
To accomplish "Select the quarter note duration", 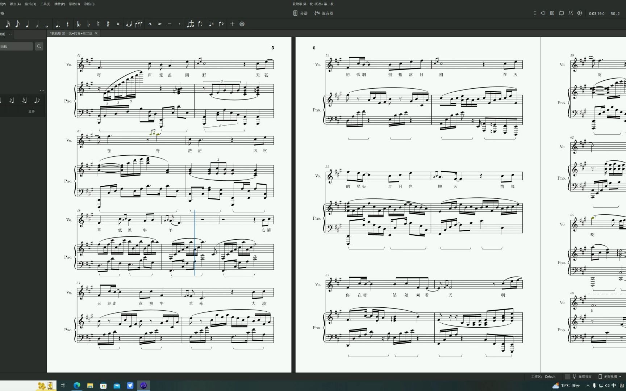I will point(27,24).
